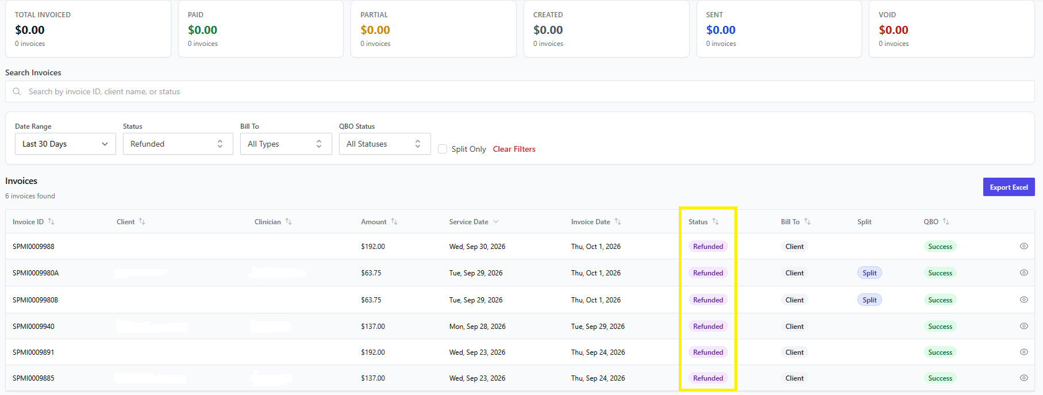
Task: Open the Date Range dropdown
Action: click(66, 144)
